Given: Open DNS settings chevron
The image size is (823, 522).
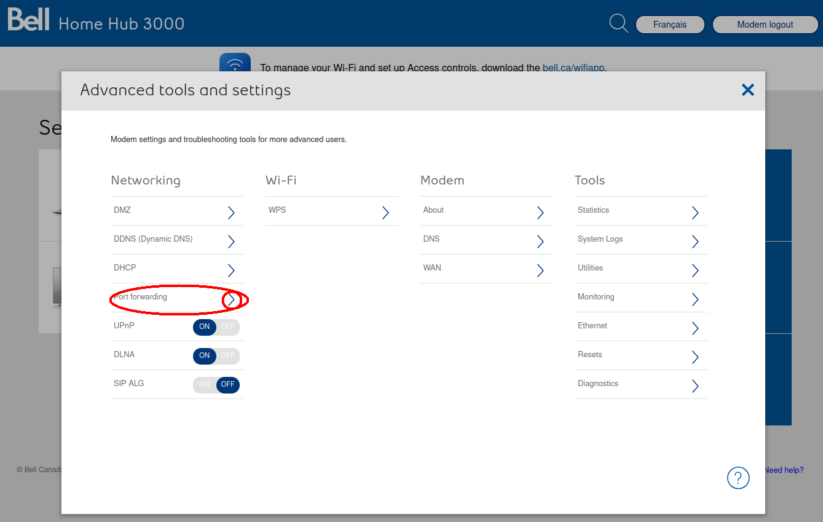Looking at the screenshot, I should (x=540, y=242).
